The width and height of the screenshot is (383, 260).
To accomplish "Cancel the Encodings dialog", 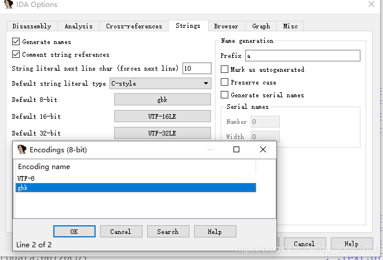I will coord(121,232).
